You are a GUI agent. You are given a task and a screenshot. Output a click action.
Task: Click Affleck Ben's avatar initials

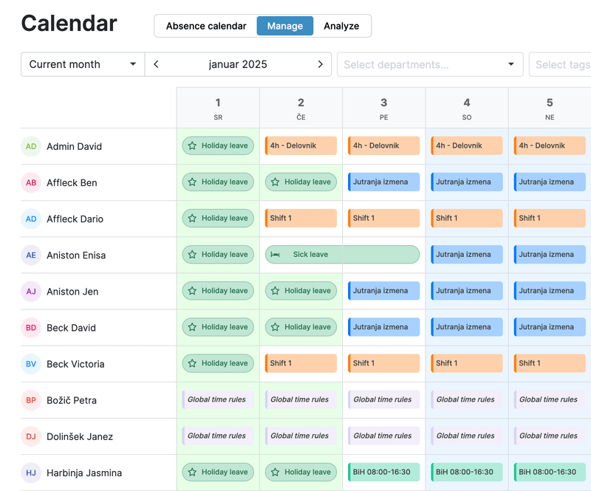pyautogui.click(x=30, y=182)
